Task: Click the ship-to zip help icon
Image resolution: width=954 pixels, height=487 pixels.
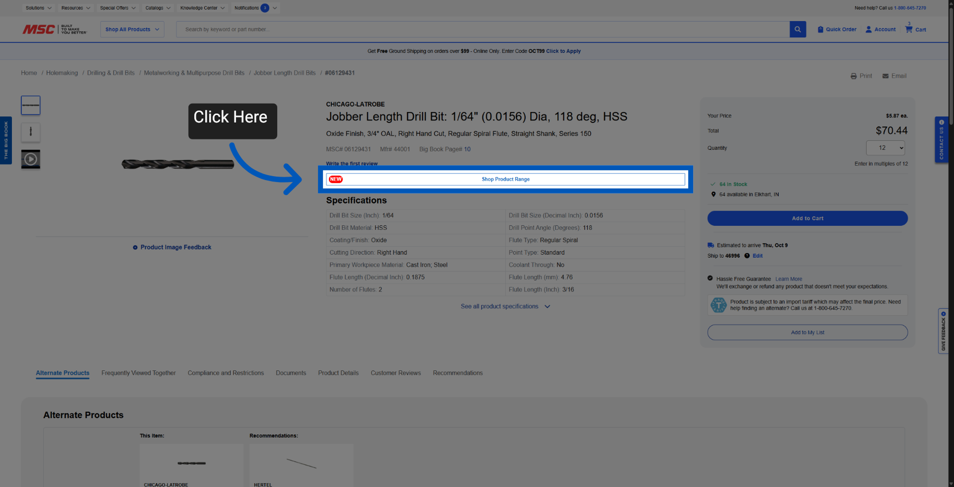Action: pos(747,256)
